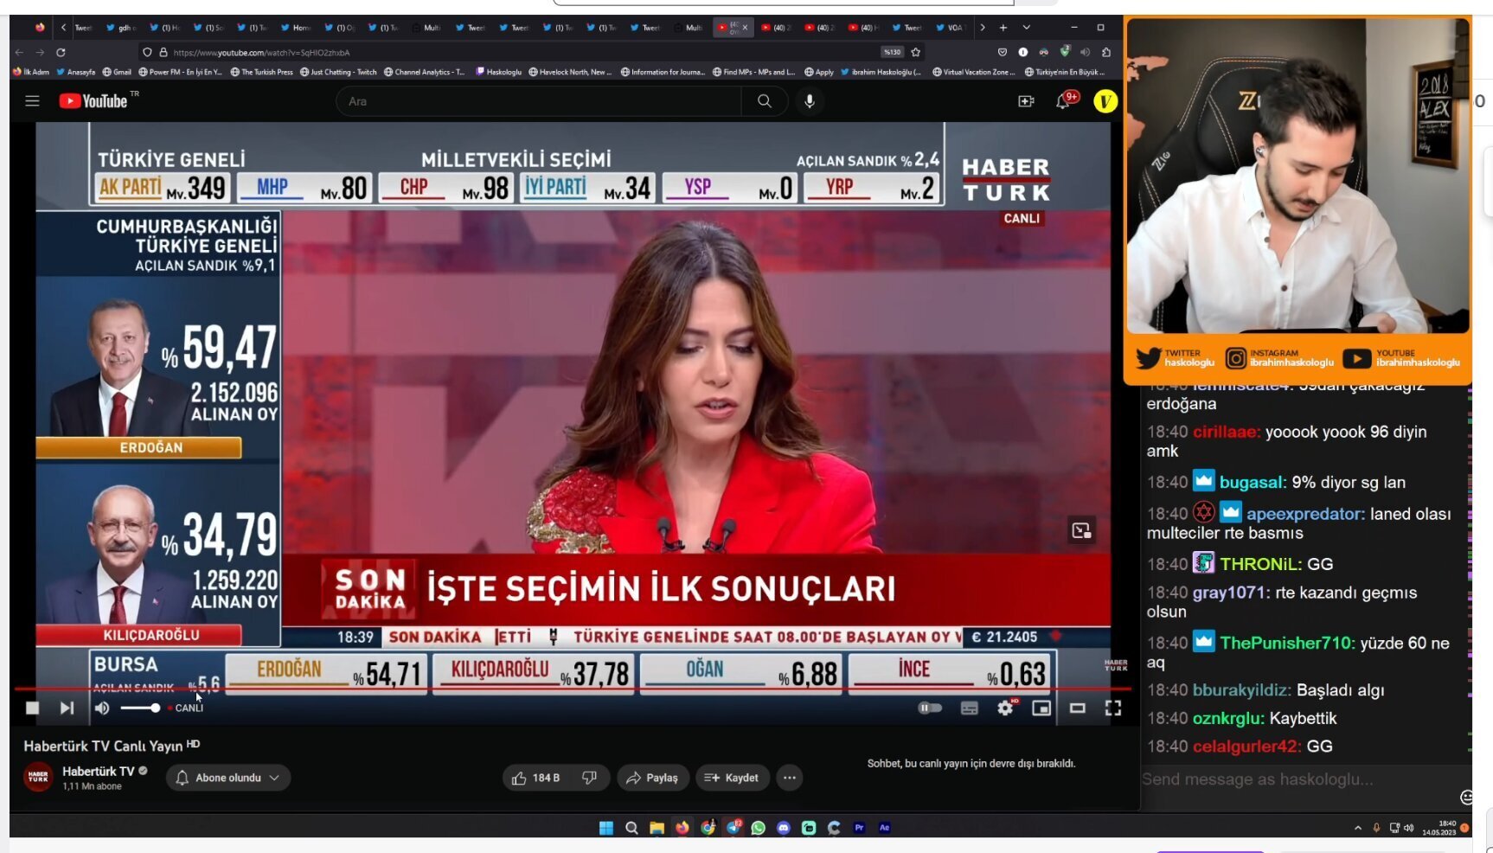Click username celalgurler42 in chat
The width and height of the screenshot is (1493, 853).
click(1246, 747)
